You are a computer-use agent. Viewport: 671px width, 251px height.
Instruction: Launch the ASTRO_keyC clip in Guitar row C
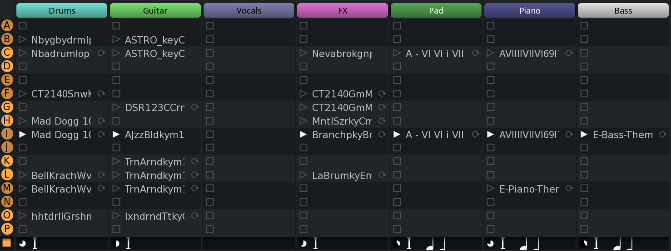click(116, 53)
